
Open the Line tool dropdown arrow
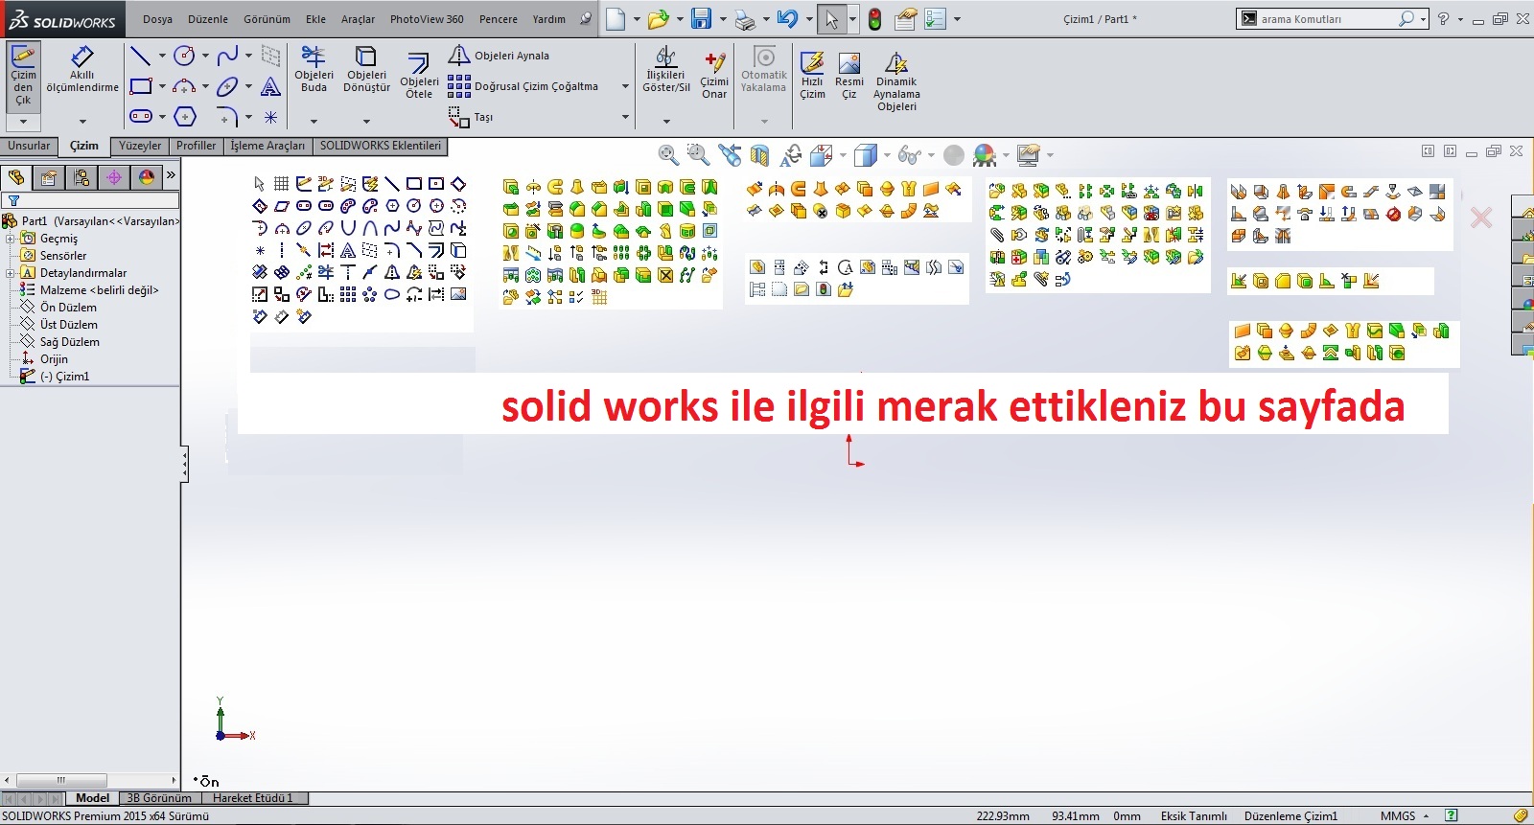tap(161, 56)
